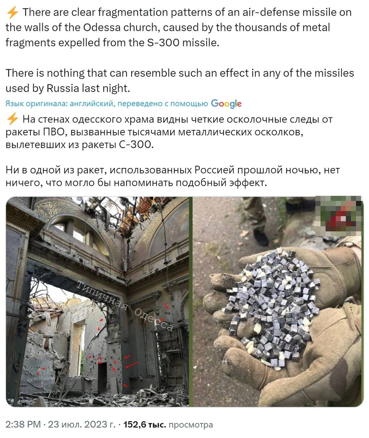The image size is (369, 438).
Task: Open the photo of metal cubes in gloved hands
Action: [278, 302]
